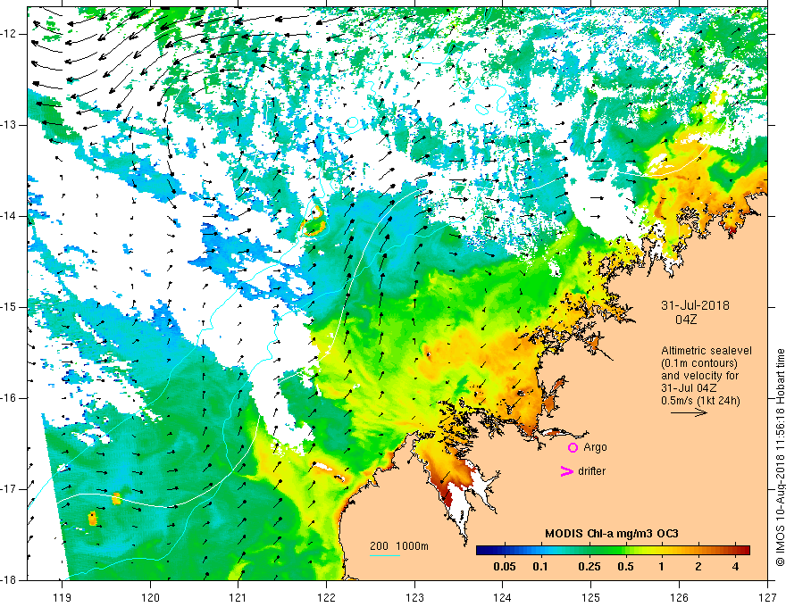Click the '0.5m/s (1kt 24h)' scale text

tap(700, 401)
